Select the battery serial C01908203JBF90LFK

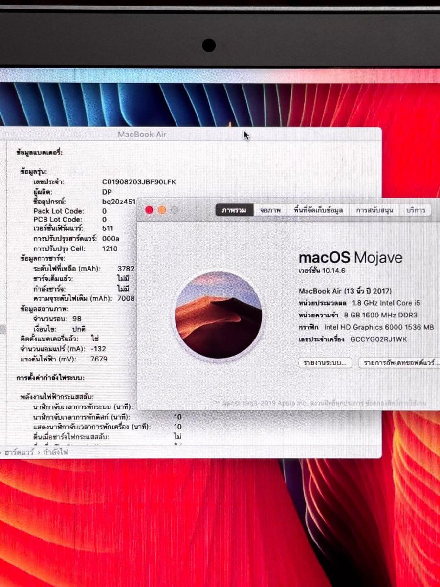(x=139, y=182)
